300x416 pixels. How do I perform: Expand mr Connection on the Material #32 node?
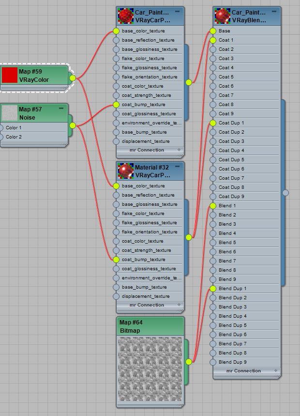178,305
